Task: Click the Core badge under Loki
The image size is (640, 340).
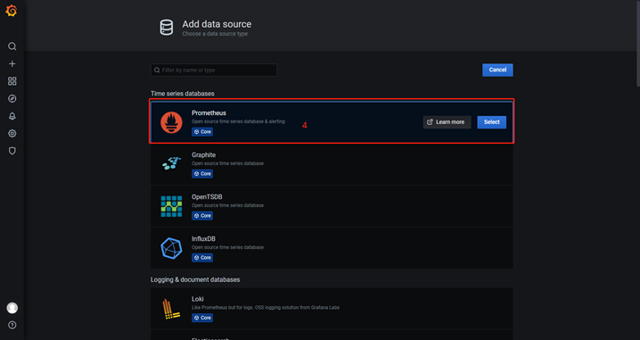Action: click(x=202, y=318)
